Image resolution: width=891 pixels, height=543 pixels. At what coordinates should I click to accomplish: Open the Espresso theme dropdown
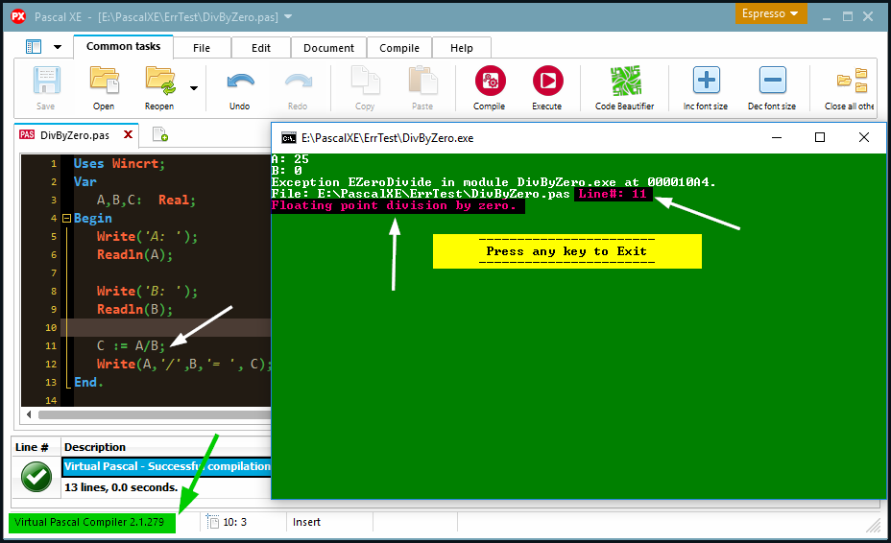771,14
